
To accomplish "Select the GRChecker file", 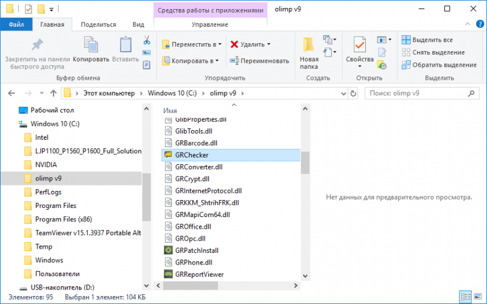I will [231, 155].
